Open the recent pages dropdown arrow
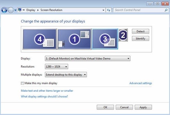Screen dimensions: 170x115 point(15,10)
